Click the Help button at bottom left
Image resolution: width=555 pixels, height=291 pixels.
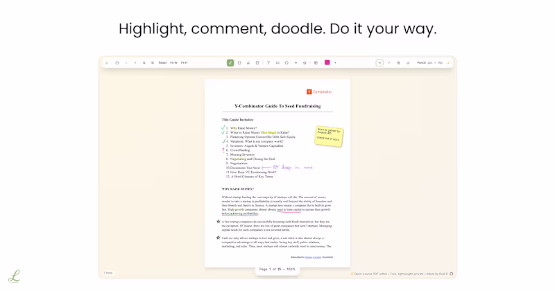108,273
